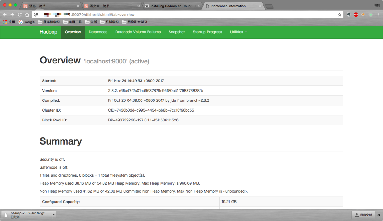Open a new browser tab
The image size is (383, 221).
(269, 6)
